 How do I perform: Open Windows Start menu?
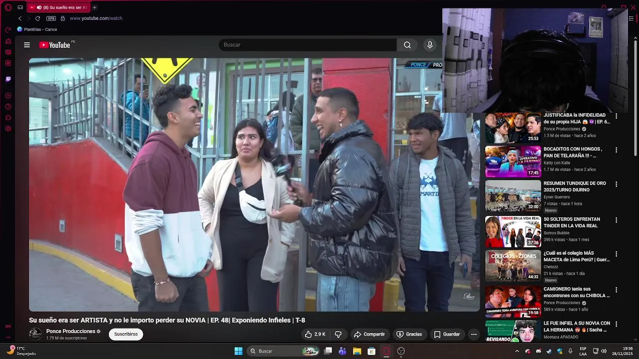(239, 351)
